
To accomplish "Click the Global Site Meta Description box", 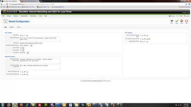I will [x=40, y=61].
